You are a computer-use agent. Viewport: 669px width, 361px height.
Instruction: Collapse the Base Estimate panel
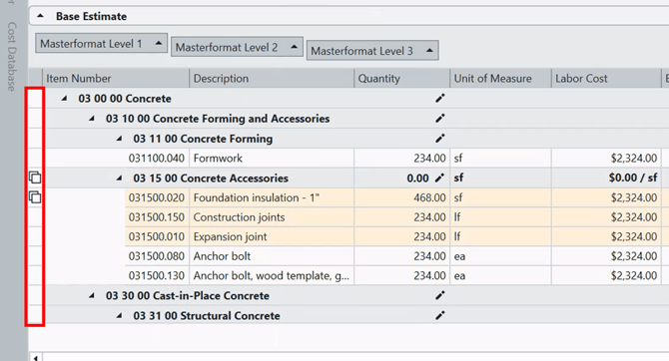tap(41, 16)
